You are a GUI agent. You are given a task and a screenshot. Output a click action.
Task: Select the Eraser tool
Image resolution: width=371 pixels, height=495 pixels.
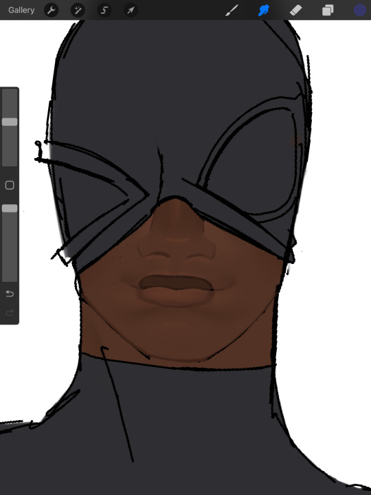coord(295,10)
